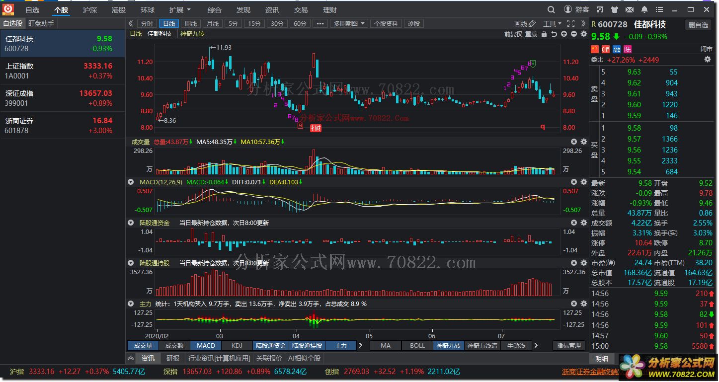Select the 画线 drawing pencil tool
Viewport: 719px width, 382px height.
coord(525,23)
